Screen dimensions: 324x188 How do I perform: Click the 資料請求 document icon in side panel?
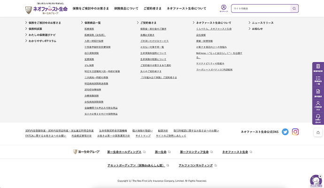tap(318, 93)
